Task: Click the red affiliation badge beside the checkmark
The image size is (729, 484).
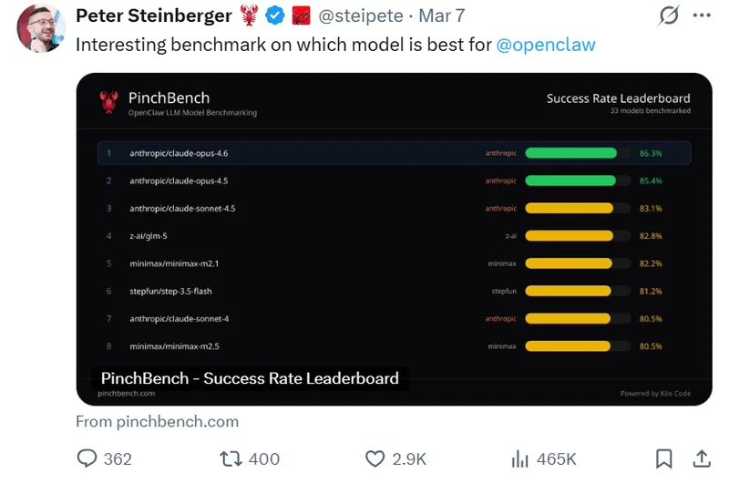Action: [x=302, y=15]
